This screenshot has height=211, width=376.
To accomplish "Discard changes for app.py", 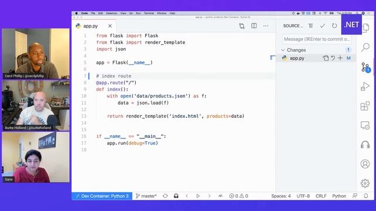I will (x=333, y=58).
